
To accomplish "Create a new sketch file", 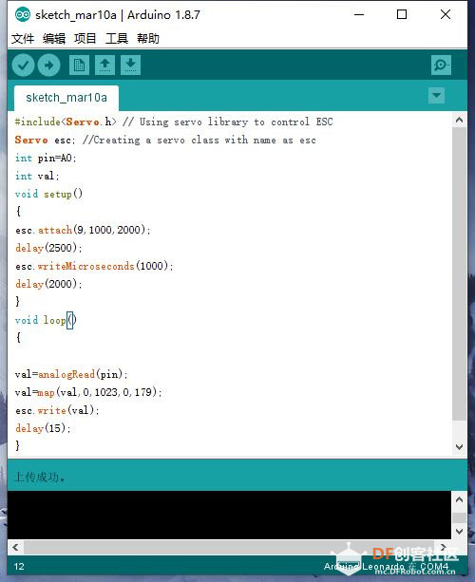I will point(79,66).
